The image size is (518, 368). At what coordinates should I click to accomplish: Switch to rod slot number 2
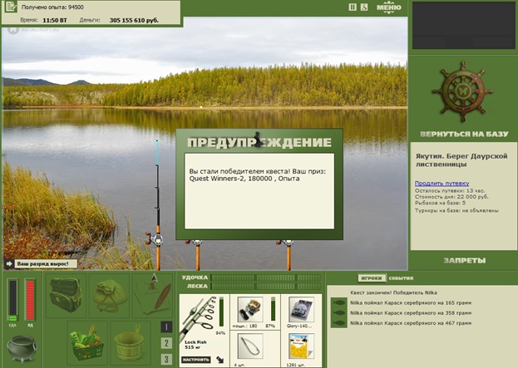[166, 343]
